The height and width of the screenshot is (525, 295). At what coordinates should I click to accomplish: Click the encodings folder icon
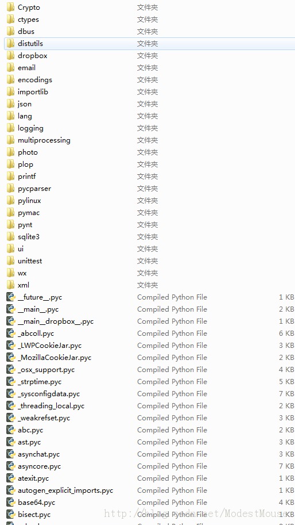coord(10,80)
